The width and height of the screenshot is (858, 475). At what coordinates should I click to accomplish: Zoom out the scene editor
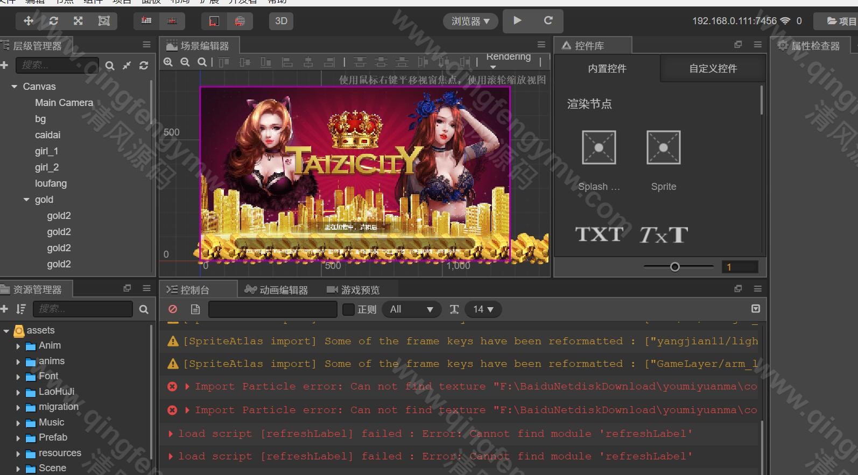click(x=185, y=62)
